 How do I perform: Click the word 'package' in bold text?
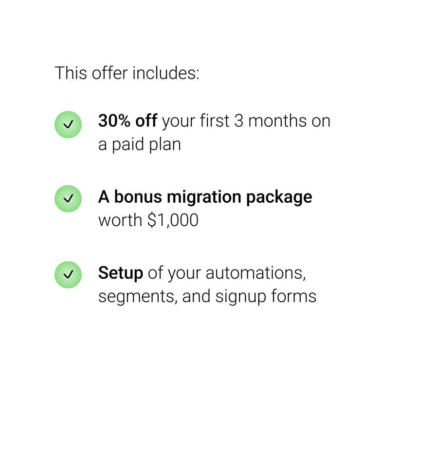point(279,197)
